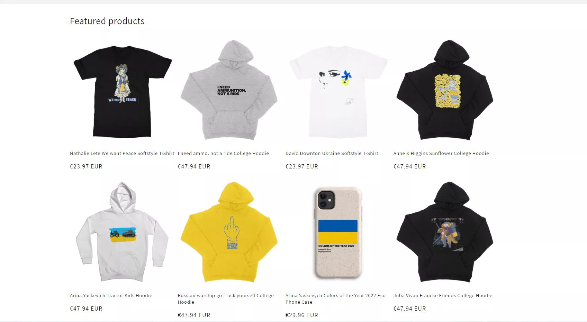
Task: Open David Downton Ukraine Softstyle T-Shirt link
Action: pos(332,153)
